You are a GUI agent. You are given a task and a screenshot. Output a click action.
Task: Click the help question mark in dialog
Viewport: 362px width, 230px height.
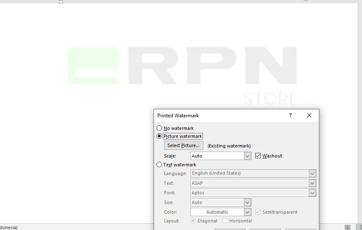tap(290, 115)
